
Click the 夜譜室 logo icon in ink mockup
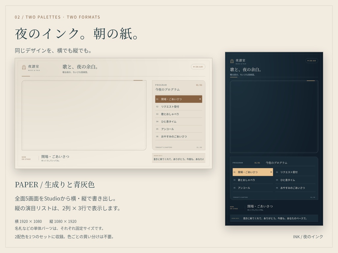[x=232, y=61]
